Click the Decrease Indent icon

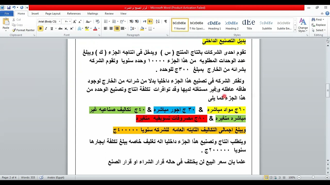click(x=131, y=22)
